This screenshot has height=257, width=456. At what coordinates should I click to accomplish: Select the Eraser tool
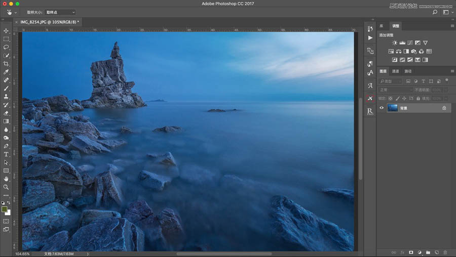6,113
